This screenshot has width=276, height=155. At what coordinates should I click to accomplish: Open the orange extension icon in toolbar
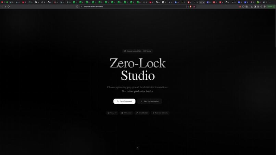pyautogui.click(x=240, y=7)
